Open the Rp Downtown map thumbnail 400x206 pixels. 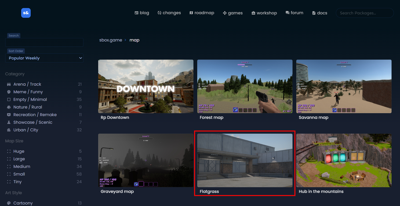[146, 86]
